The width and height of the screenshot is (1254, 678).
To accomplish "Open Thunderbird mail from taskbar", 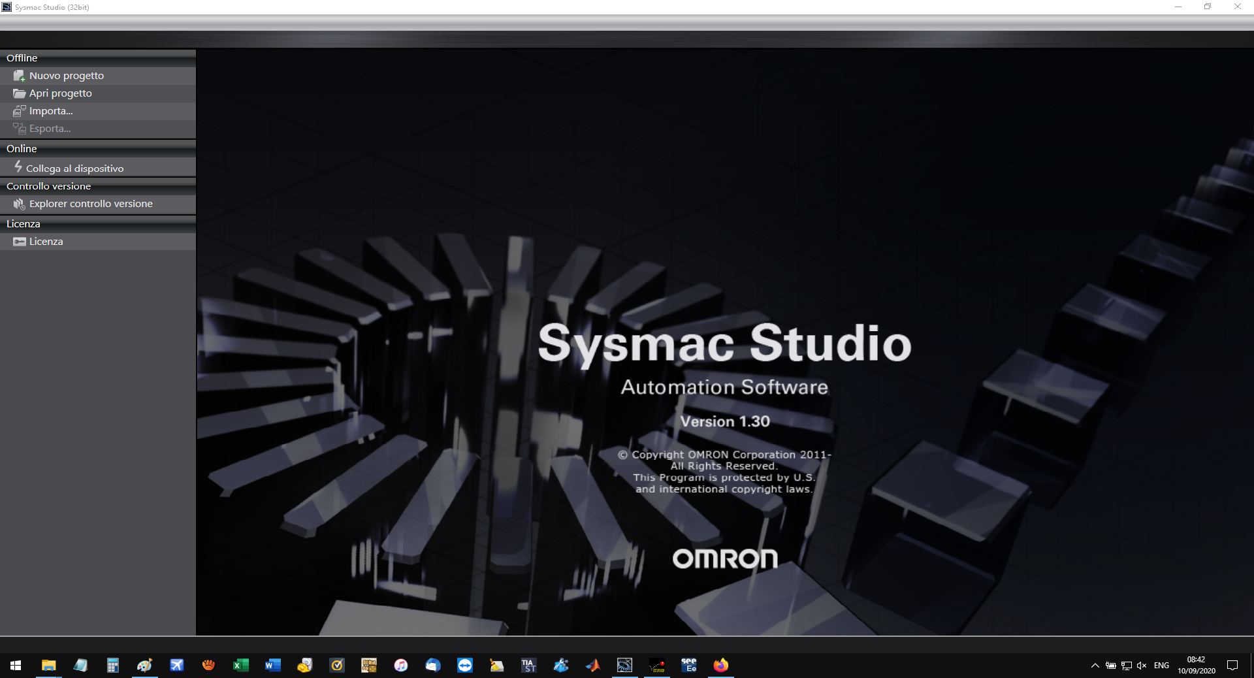I will 433,665.
